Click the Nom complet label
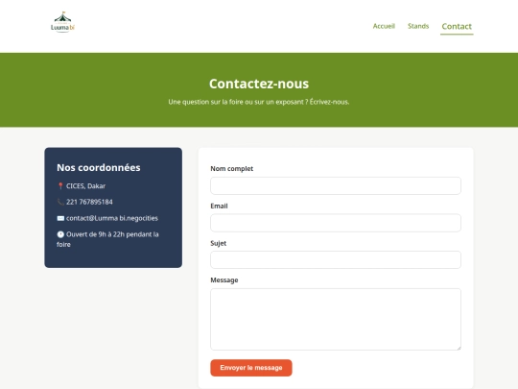Viewport: 518px width, 389px height. click(232, 169)
